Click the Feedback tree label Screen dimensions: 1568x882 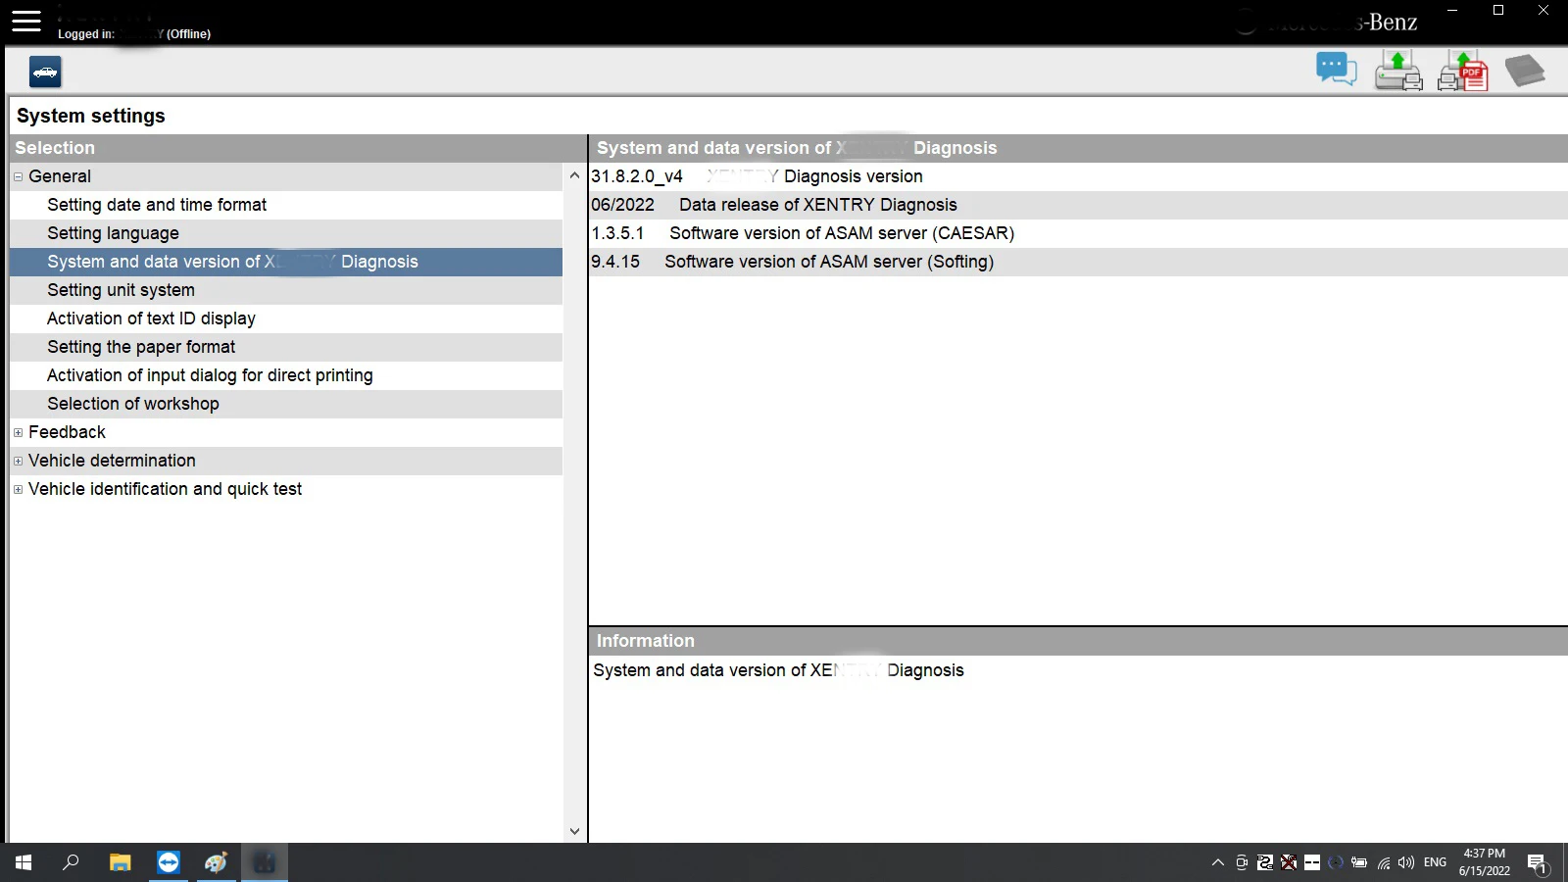point(67,432)
